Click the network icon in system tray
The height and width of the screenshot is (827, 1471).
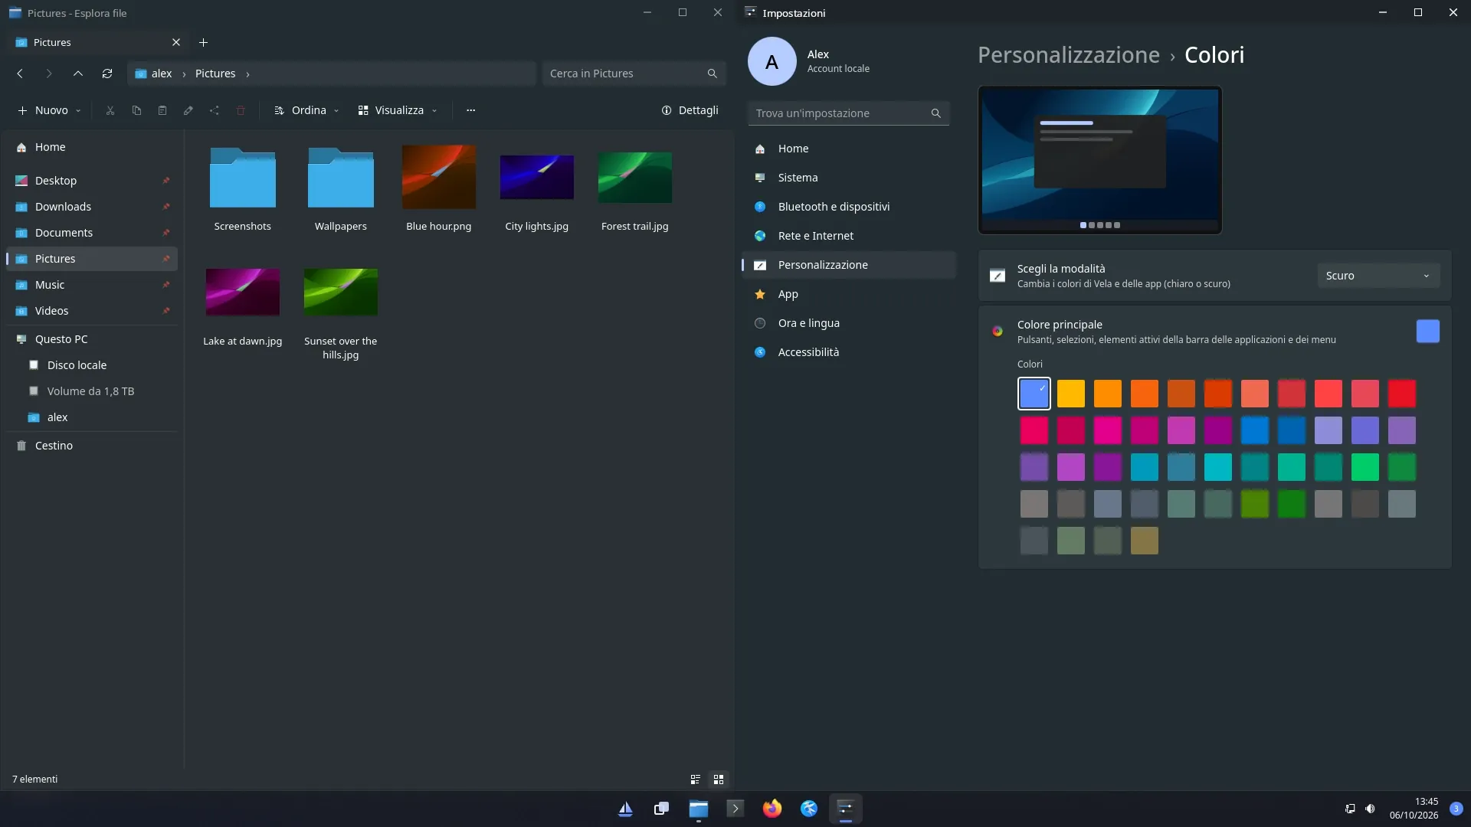[x=1349, y=809]
